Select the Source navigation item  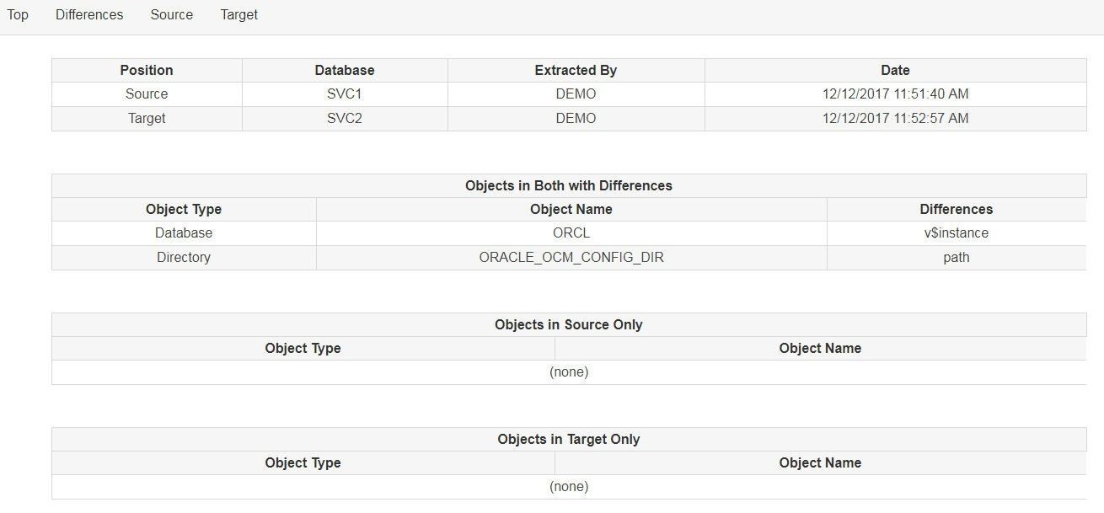(172, 15)
